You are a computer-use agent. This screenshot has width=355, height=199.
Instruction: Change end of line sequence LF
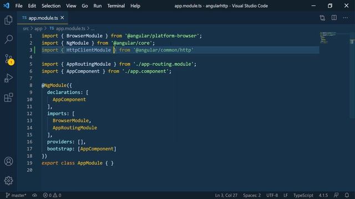(286, 195)
